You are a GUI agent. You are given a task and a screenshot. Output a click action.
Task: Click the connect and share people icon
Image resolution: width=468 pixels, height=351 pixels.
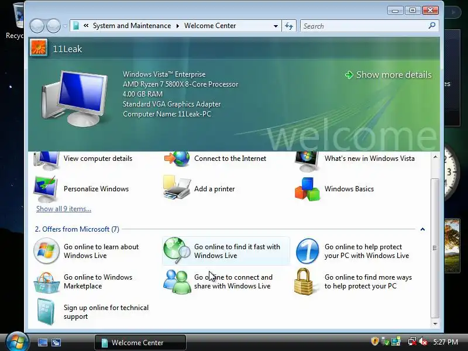click(x=177, y=282)
